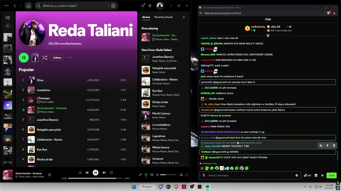This screenshot has width=341, height=191.
Task: Add Denia keratni to Liked Songs
Action: click(50, 175)
